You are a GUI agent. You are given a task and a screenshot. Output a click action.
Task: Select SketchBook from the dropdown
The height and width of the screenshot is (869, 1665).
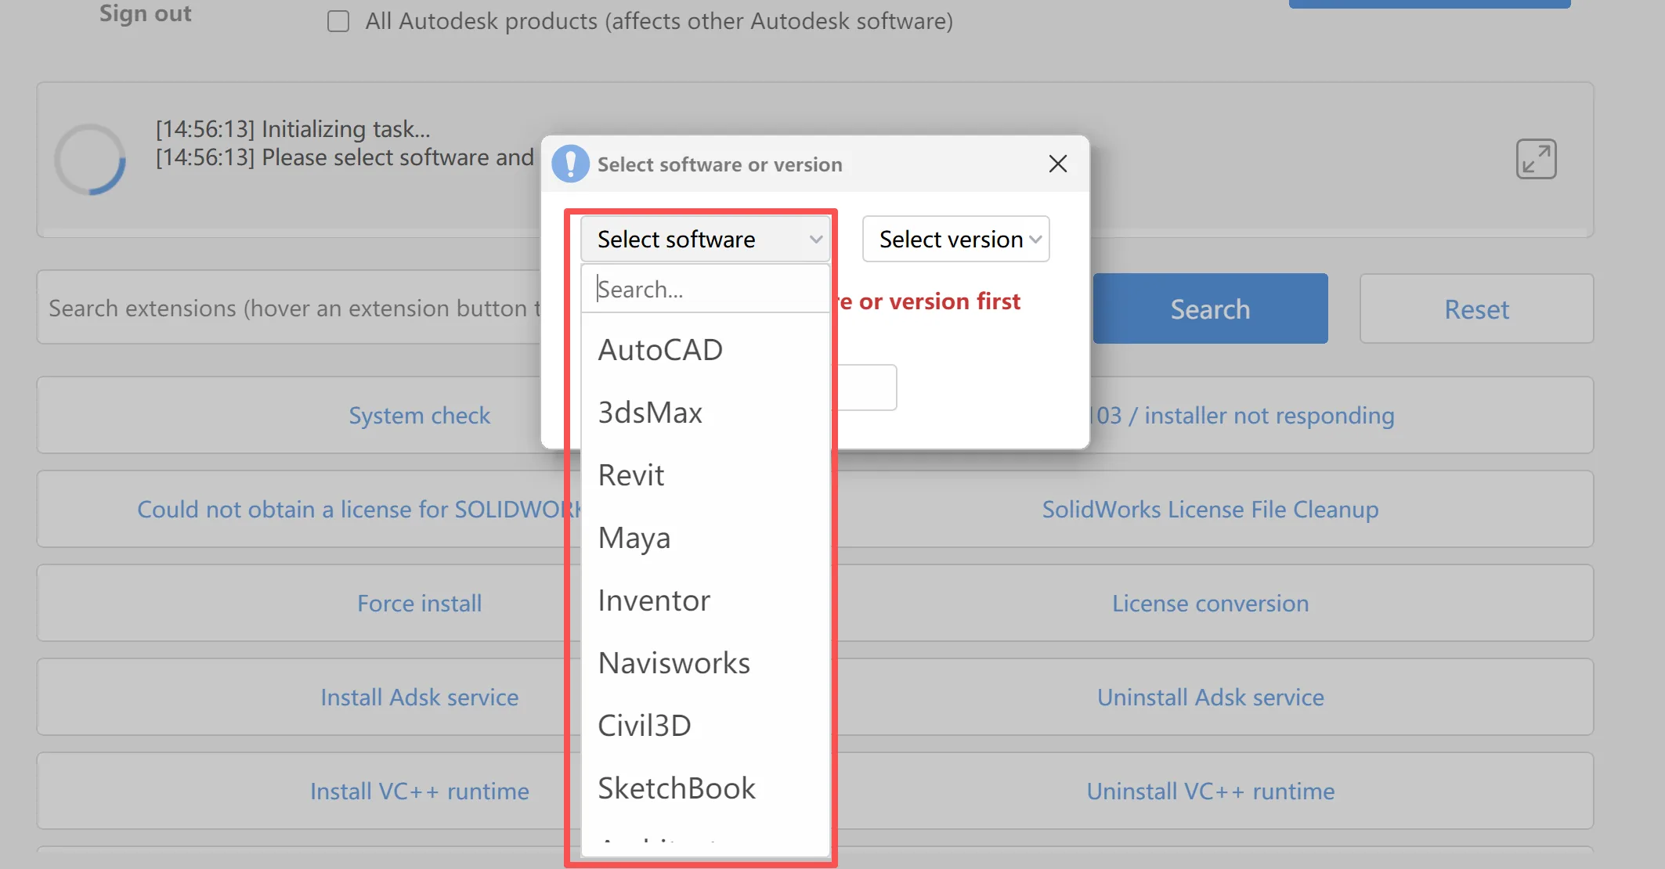coord(677,788)
